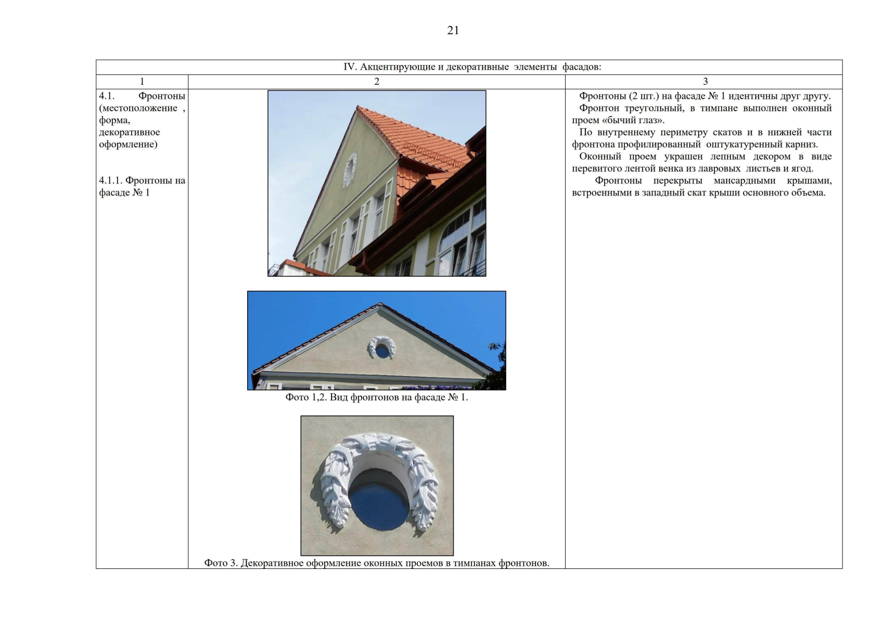Select paragraph starting 'Оконный проем украшен'
Image resolution: width=883 pixels, height=624 pixels.
click(701, 162)
